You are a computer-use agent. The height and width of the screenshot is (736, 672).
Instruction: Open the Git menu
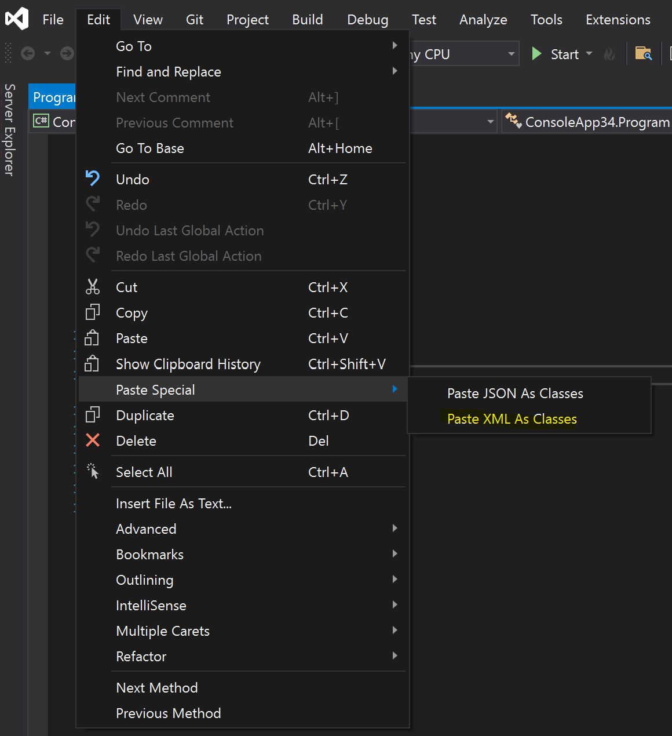coord(195,20)
